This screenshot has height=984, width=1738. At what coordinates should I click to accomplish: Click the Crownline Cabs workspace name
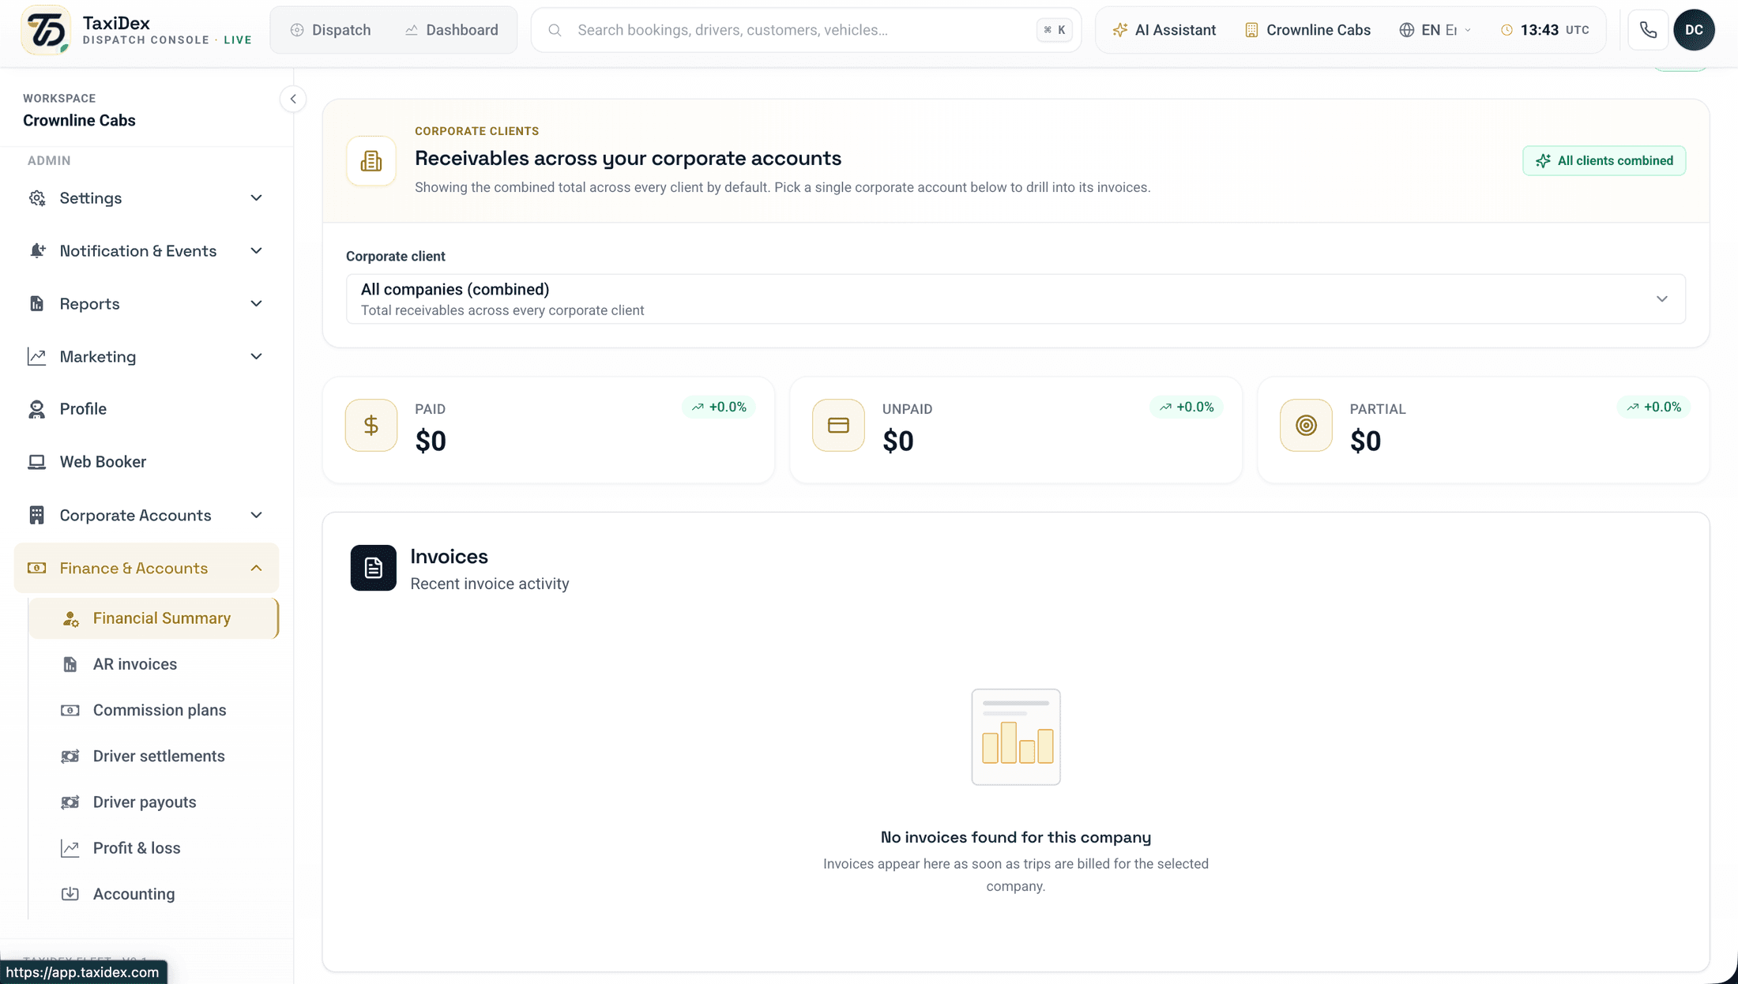click(x=79, y=121)
